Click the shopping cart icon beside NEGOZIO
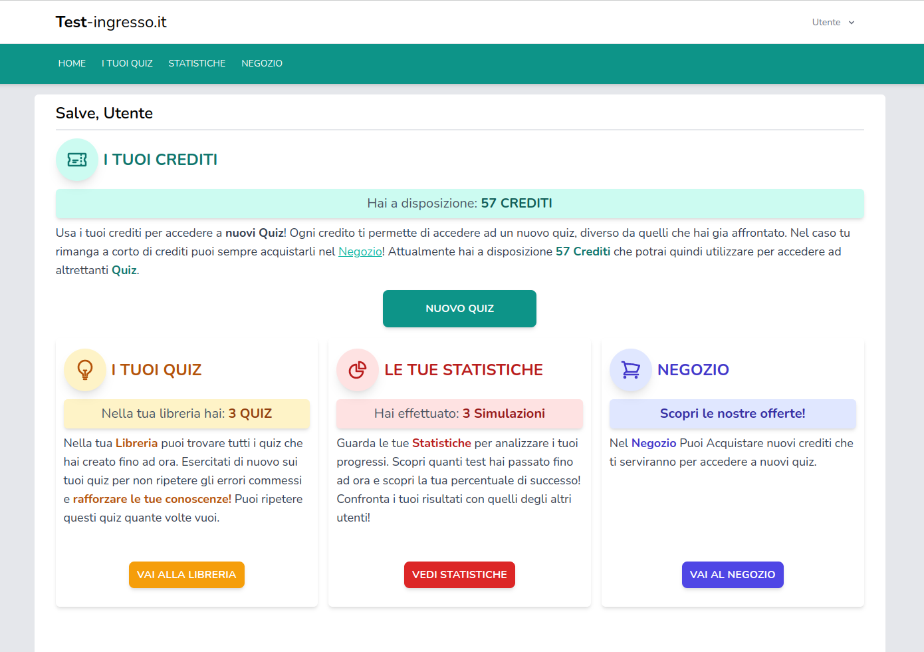This screenshot has width=924, height=652. tap(631, 370)
